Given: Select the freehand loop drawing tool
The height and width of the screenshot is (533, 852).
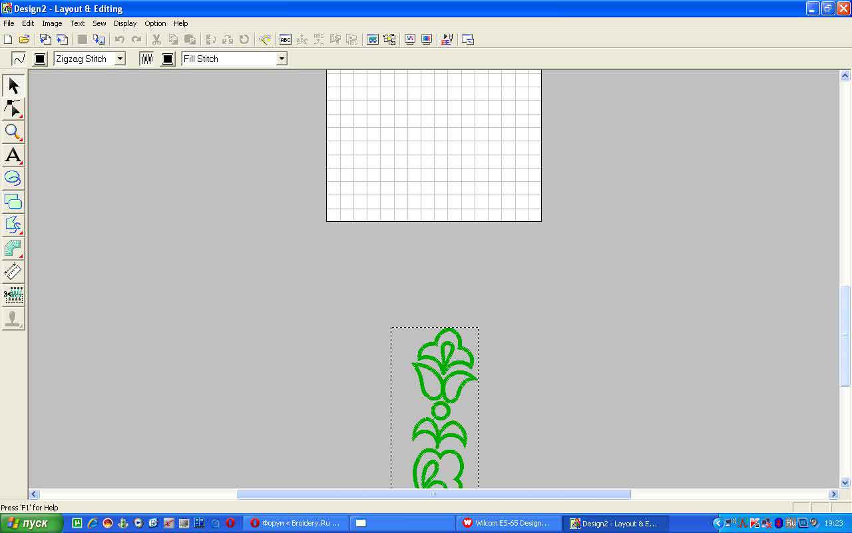Looking at the screenshot, I should (x=13, y=179).
